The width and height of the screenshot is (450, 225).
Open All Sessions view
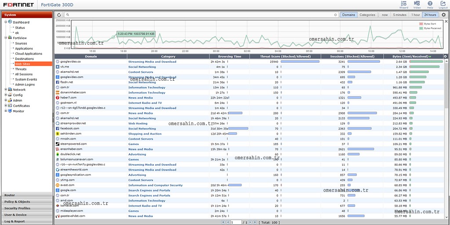24,74
